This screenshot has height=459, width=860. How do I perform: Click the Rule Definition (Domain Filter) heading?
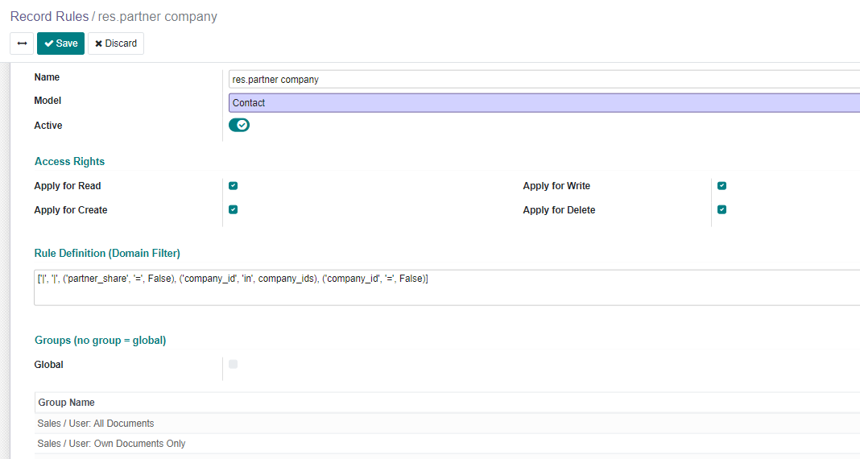click(x=107, y=254)
